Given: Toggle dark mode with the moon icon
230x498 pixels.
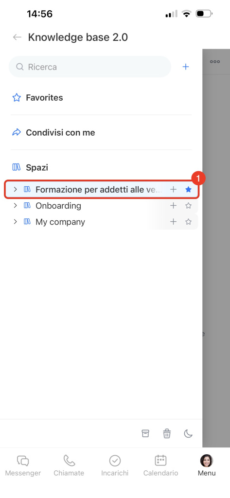Looking at the screenshot, I should pyautogui.click(x=188, y=433).
